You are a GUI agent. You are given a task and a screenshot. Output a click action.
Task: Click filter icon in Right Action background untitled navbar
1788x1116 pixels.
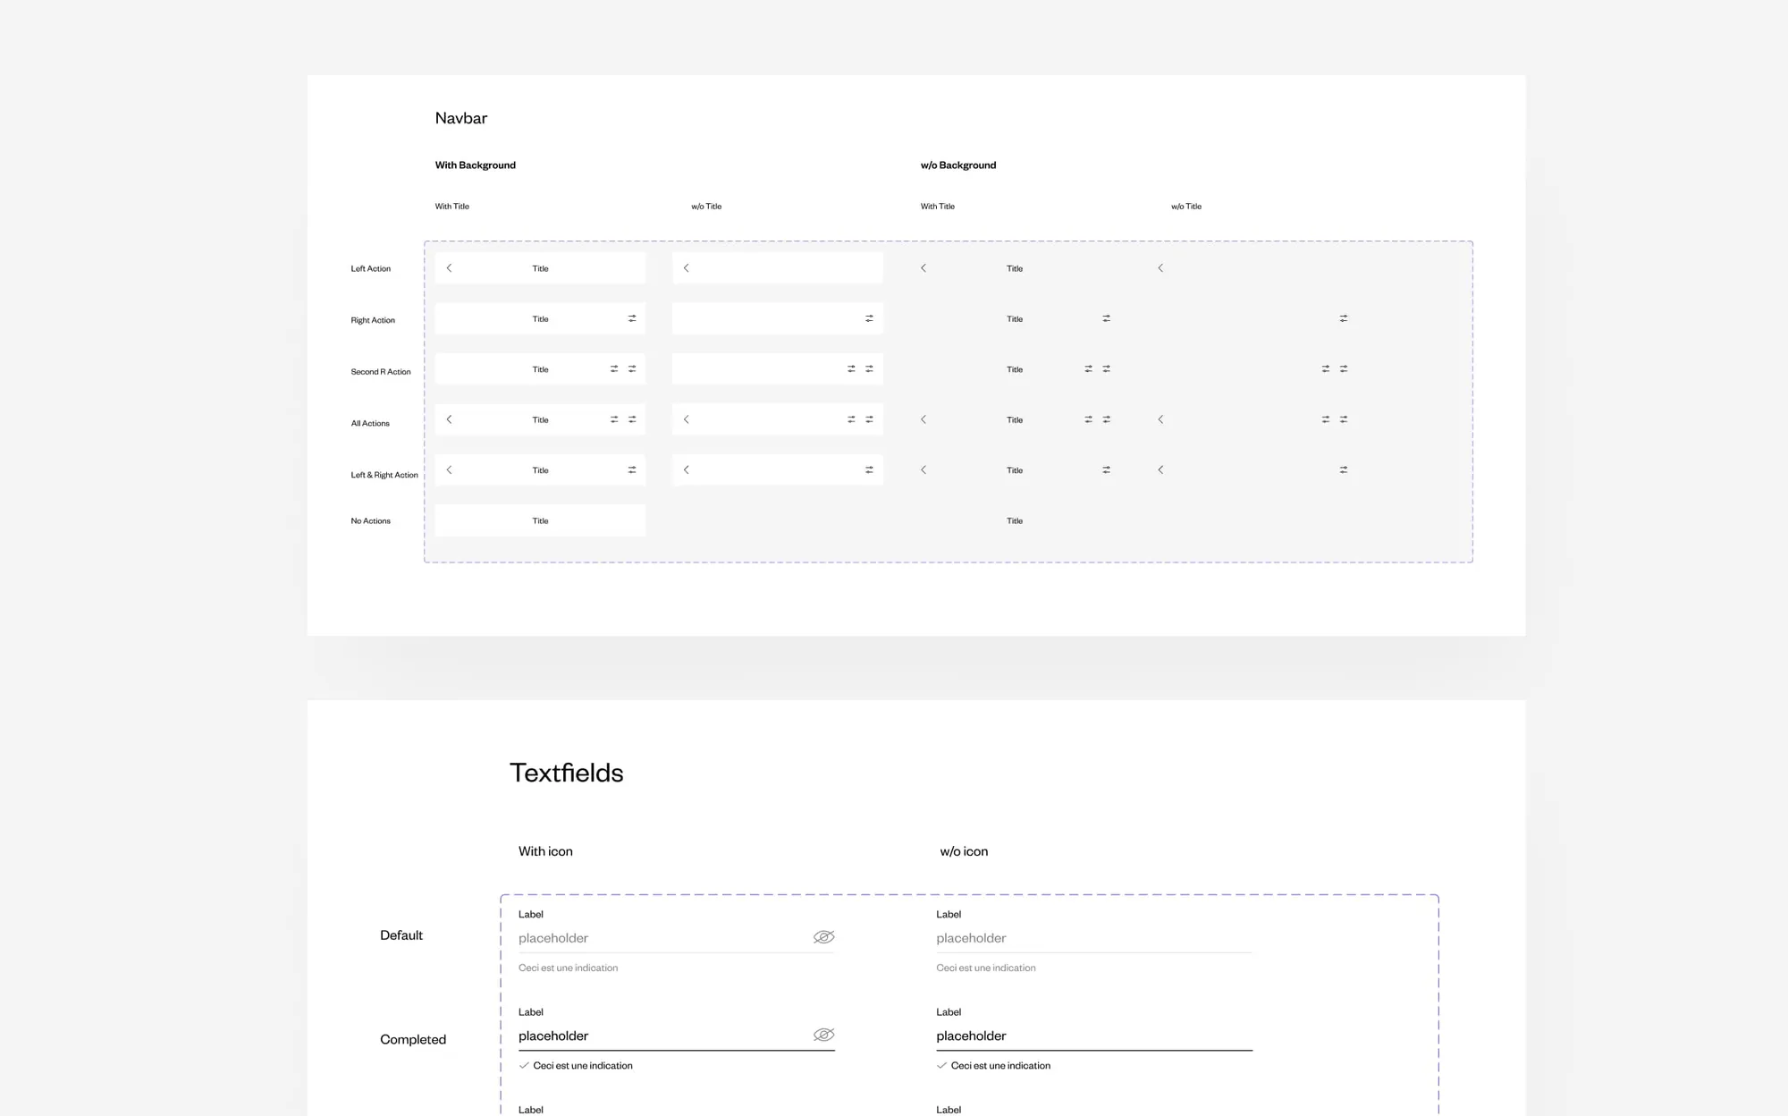pos(869,318)
